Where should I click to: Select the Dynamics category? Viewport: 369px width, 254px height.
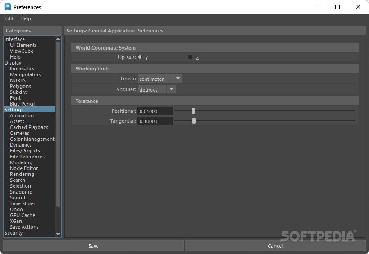[20, 145]
